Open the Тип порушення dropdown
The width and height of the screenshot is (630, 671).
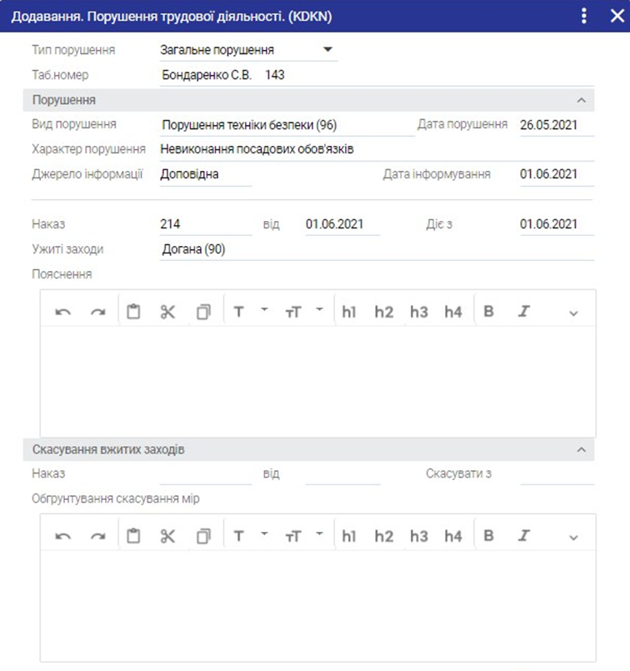click(x=327, y=50)
